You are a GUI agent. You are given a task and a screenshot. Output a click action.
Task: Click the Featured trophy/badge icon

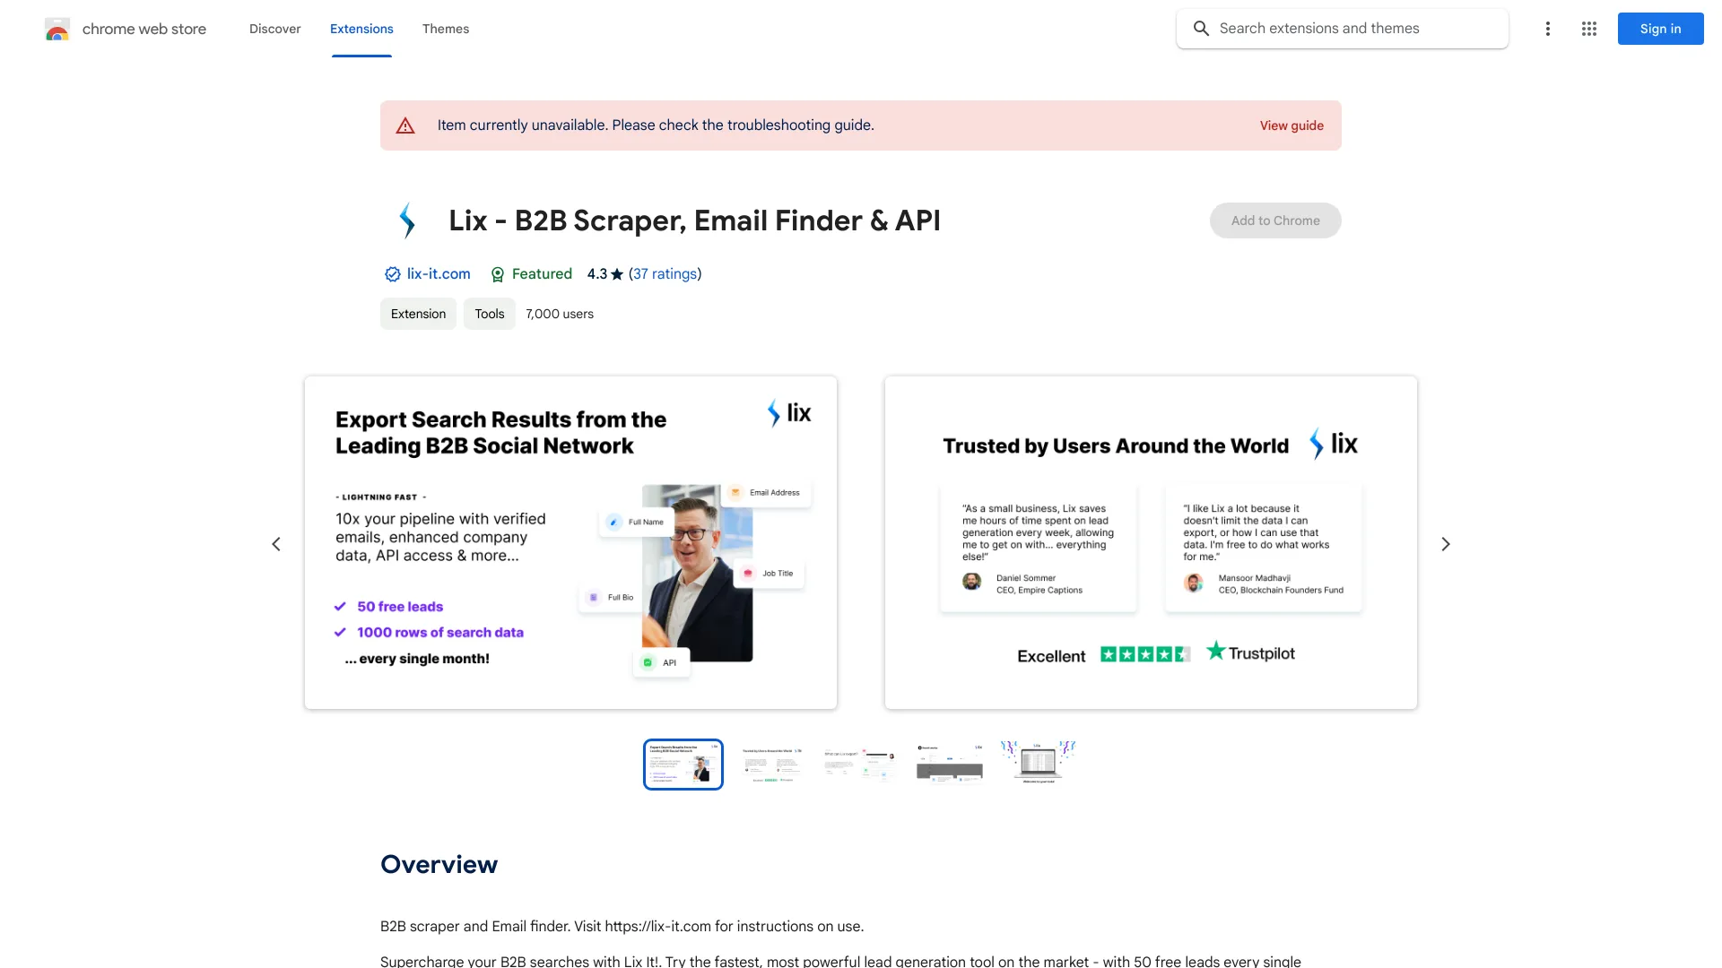pos(497,274)
